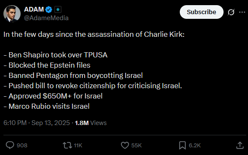Viewport: 248px width, 155px height.
Task: Click the tweet text about Charlie Kirk
Action: (94, 70)
